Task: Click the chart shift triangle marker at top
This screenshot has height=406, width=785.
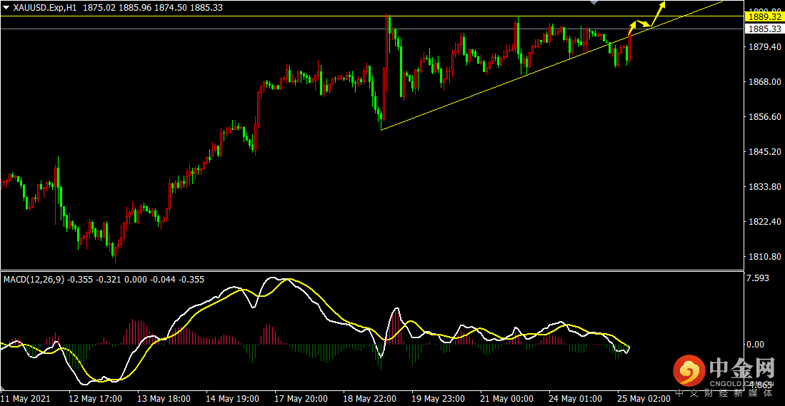Action: click(594, 3)
